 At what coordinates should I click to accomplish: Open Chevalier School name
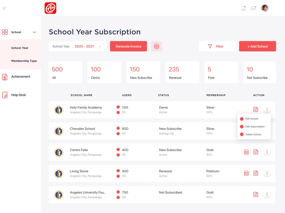[x=82, y=129]
